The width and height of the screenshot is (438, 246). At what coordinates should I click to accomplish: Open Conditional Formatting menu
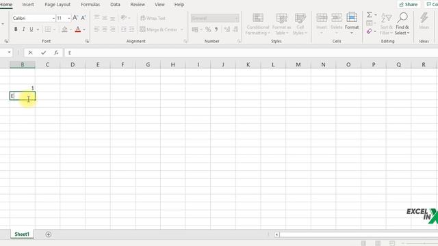tap(258, 24)
